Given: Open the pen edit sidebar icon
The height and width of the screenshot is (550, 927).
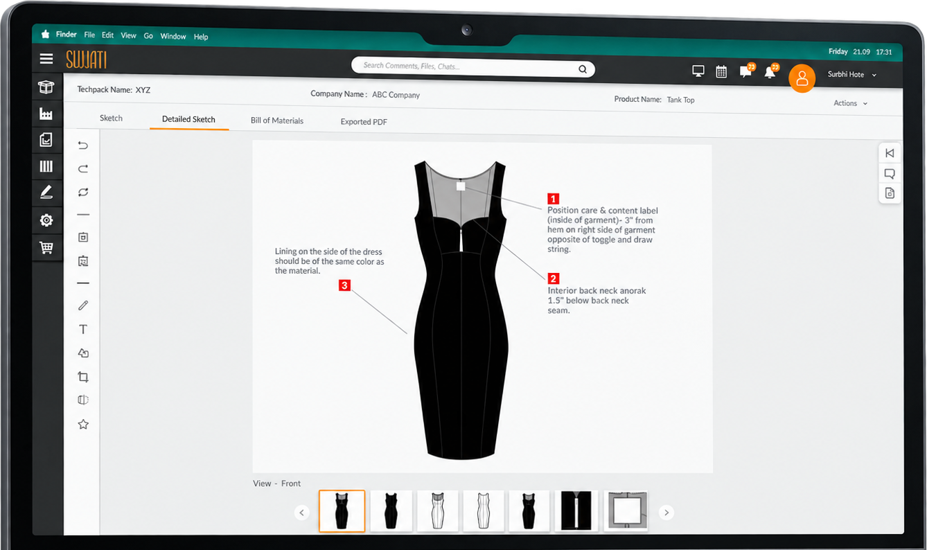Looking at the screenshot, I should [46, 193].
